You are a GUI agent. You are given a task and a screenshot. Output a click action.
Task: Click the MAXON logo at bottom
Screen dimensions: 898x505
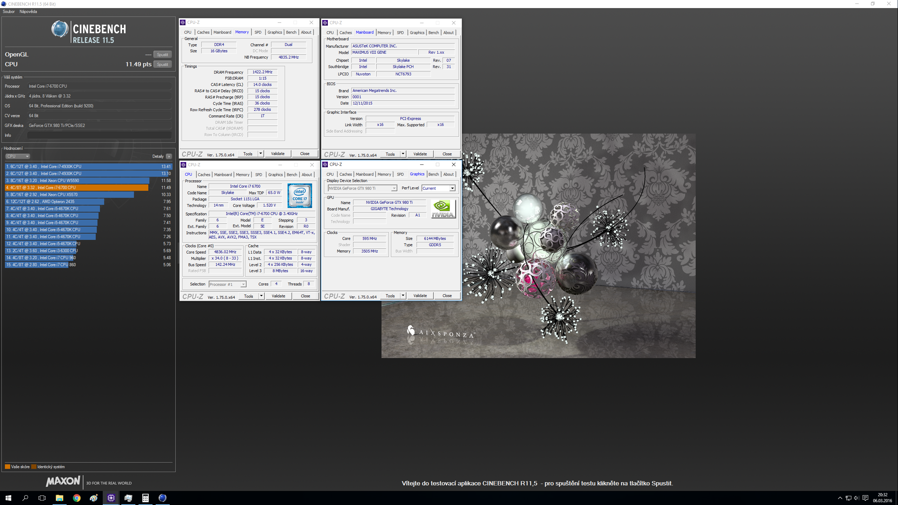63,481
